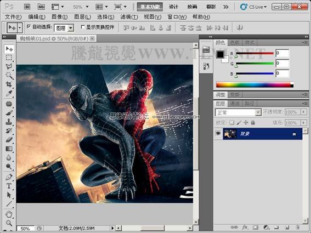
Task: Switch to the 路径 tab
Action: coord(249,103)
